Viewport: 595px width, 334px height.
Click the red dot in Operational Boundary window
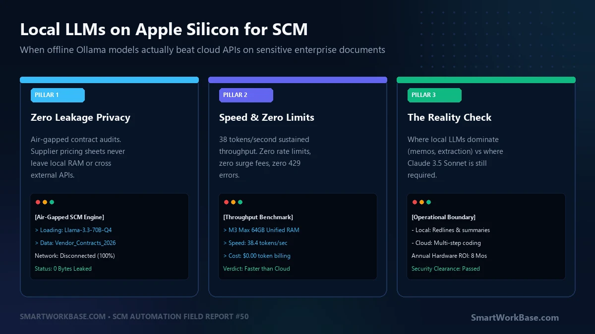[415, 202]
